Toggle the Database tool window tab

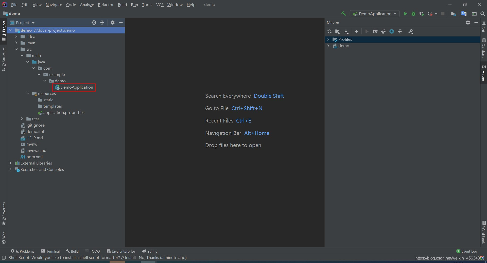pos(483,48)
